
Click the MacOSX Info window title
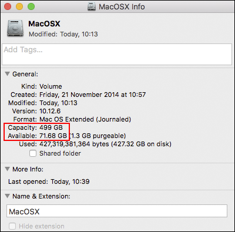122,7
